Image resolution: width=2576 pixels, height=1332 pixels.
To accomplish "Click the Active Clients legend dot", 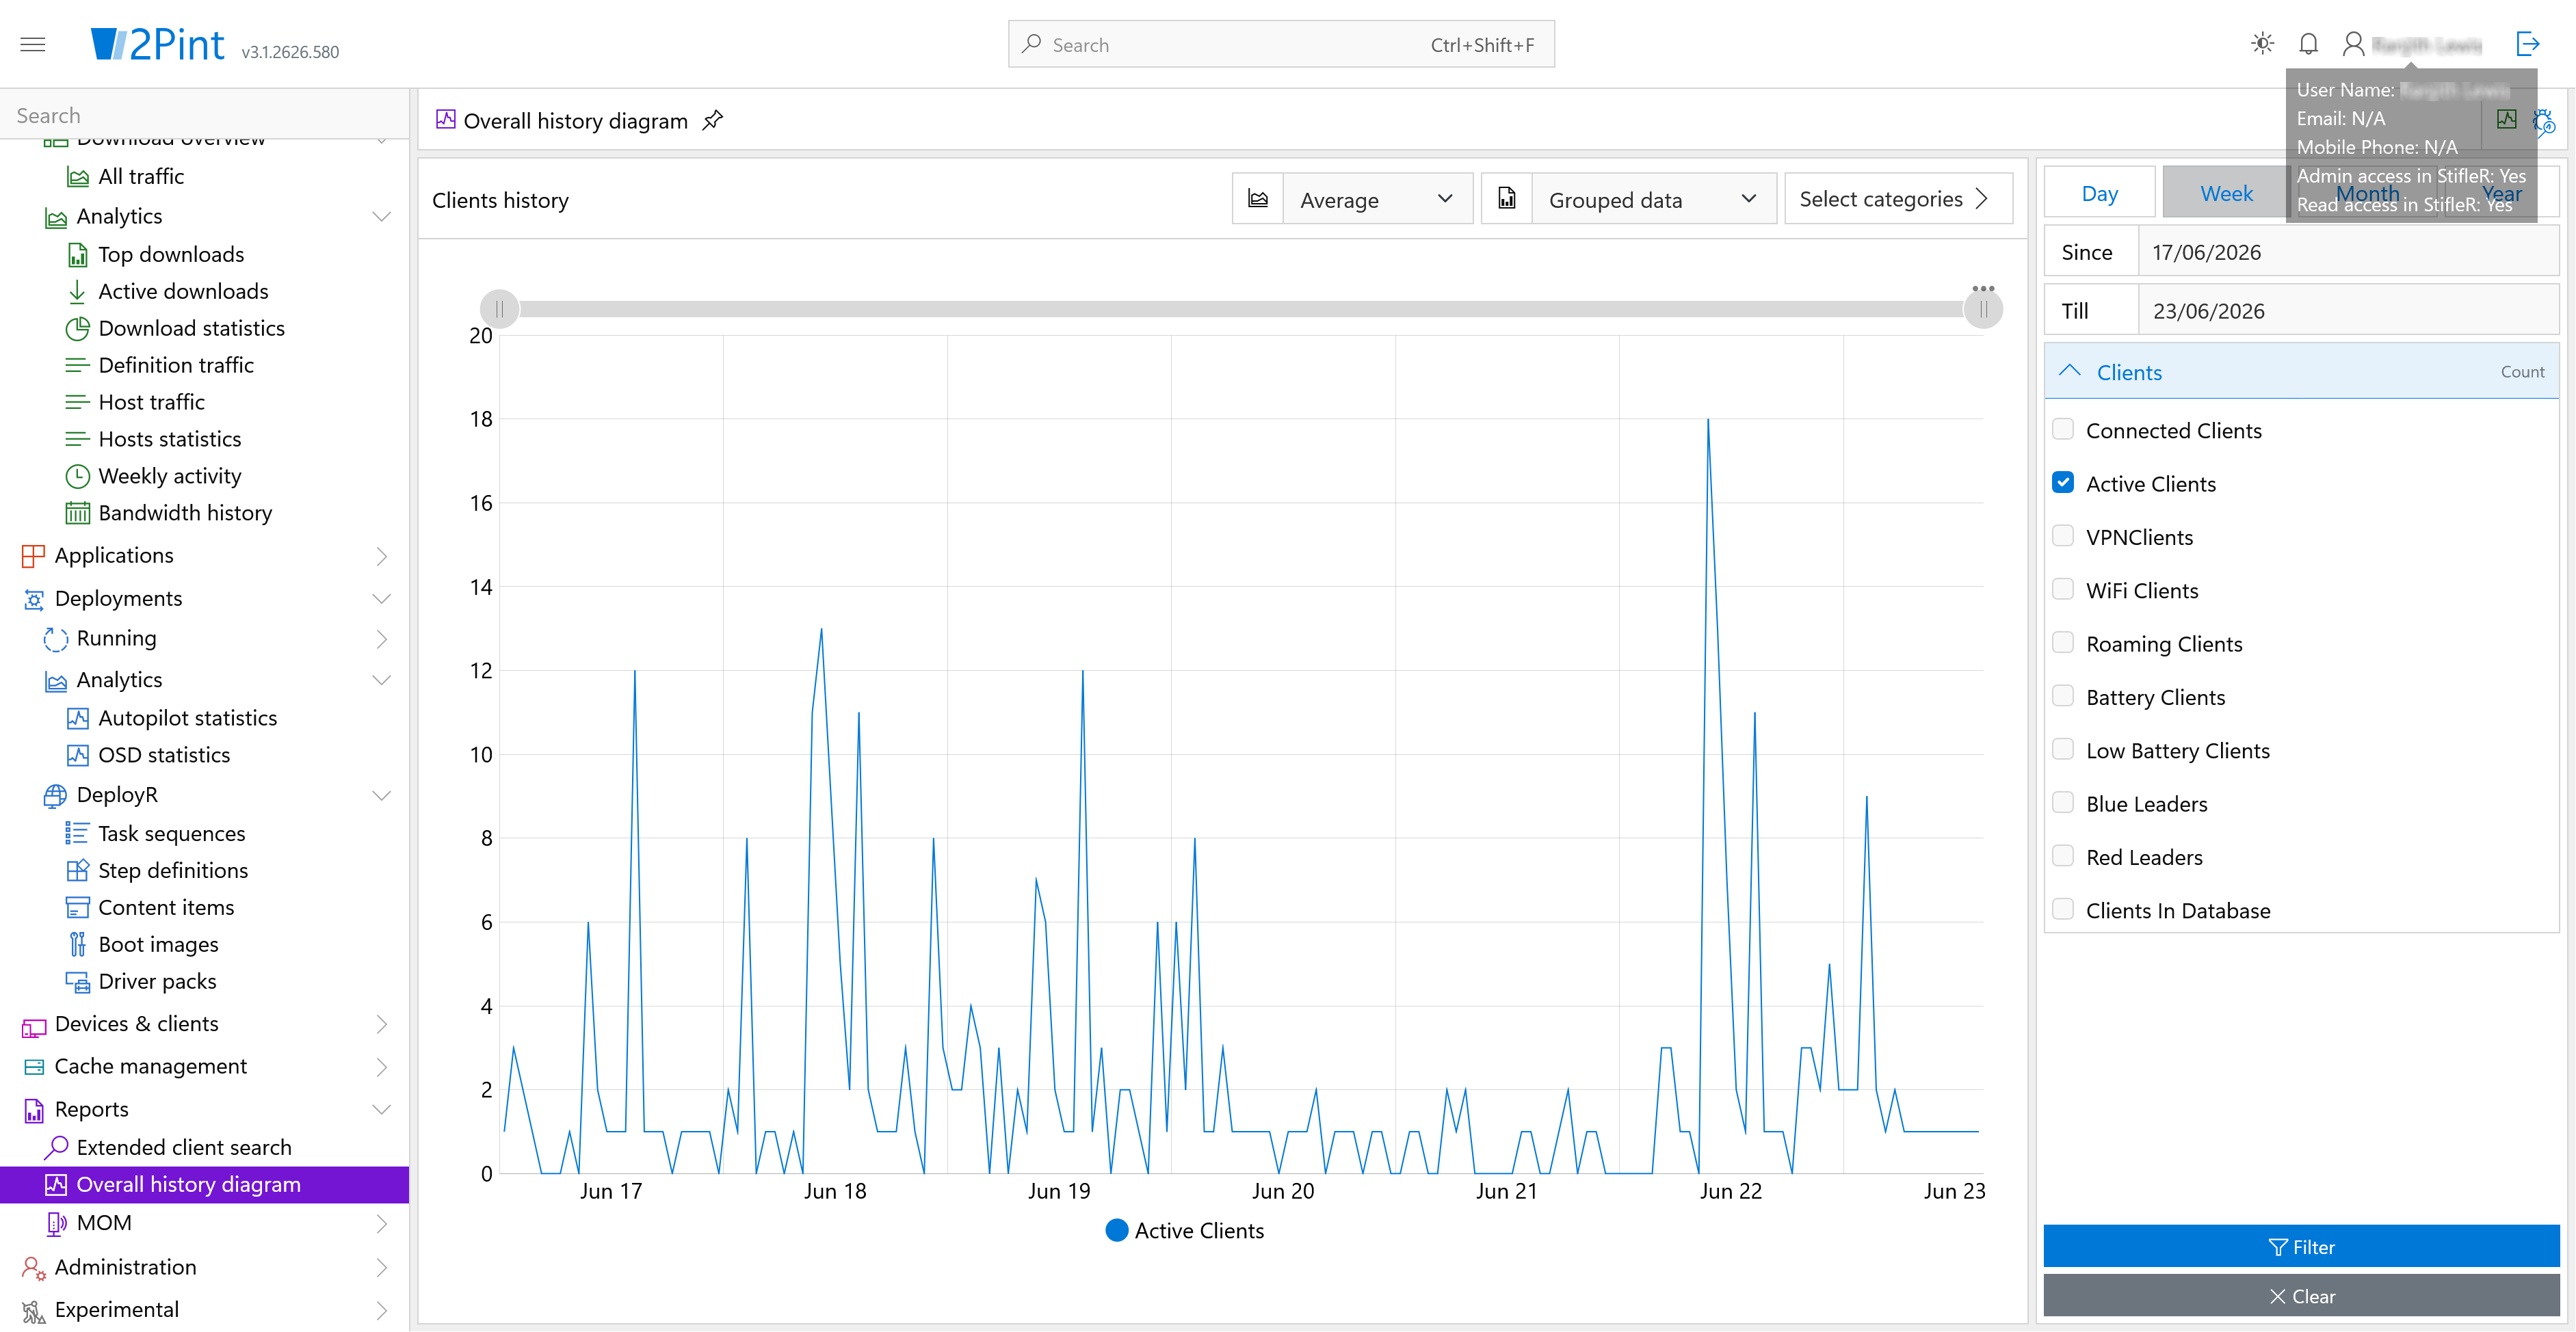I will pos(1117,1231).
